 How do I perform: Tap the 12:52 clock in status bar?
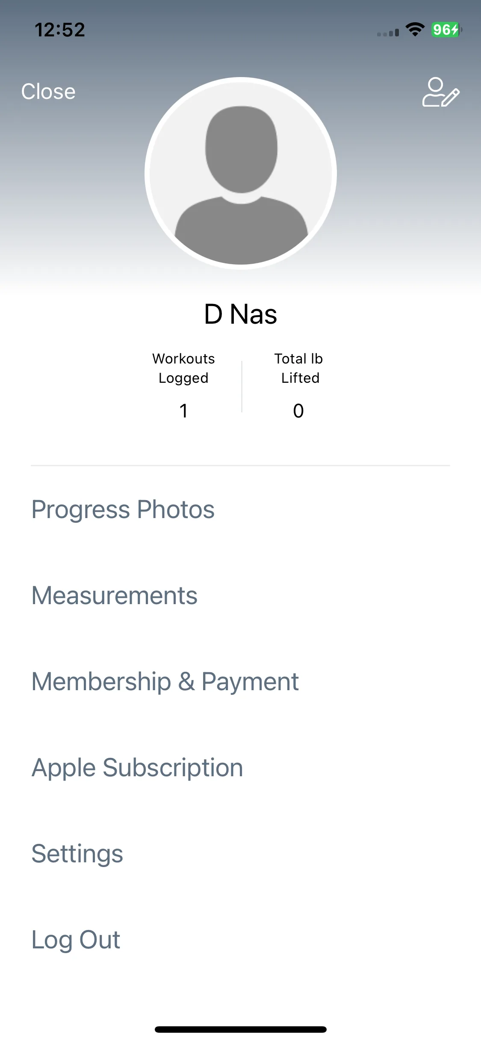[60, 30]
